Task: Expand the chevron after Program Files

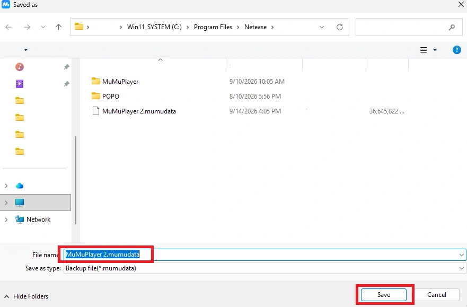Action: pyautogui.click(x=238, y=27)
